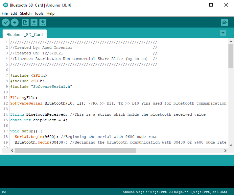Click the '#include "SoftwareSerial.h"' line
This screenshot has height=195, width=234.
tap(41, 87)
